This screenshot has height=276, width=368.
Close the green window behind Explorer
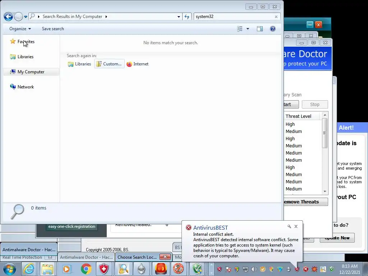pyautogui.click(x=318, y=24)
